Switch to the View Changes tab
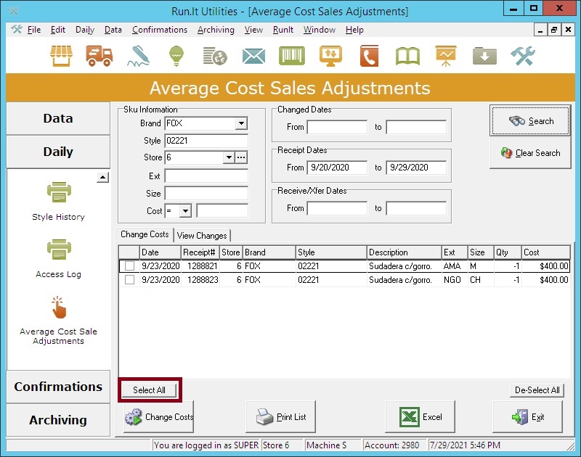Viewport: 581px width, 457px height. 202,235
